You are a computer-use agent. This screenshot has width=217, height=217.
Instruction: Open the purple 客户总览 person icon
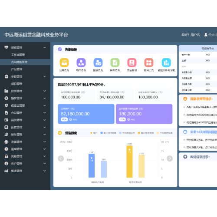point(81,62)
